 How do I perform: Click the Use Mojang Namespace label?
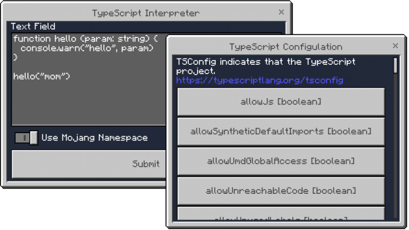pos(95,138)
